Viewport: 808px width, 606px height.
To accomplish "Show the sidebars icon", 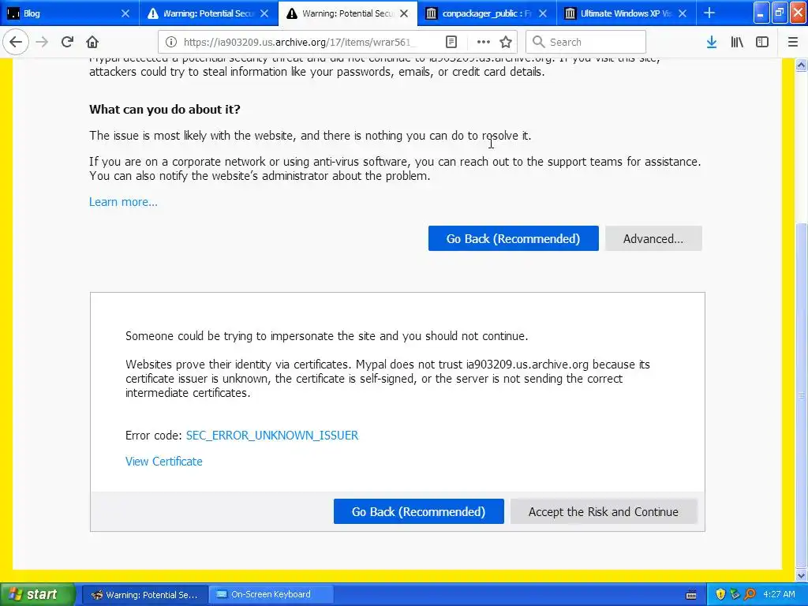I will pos(762,42).
